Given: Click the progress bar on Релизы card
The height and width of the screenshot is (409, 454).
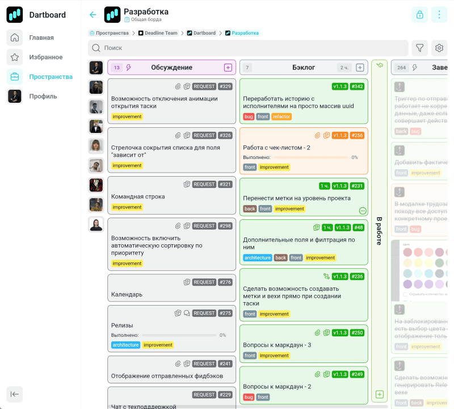Looking at the screenshot, I should pos(178,335).
